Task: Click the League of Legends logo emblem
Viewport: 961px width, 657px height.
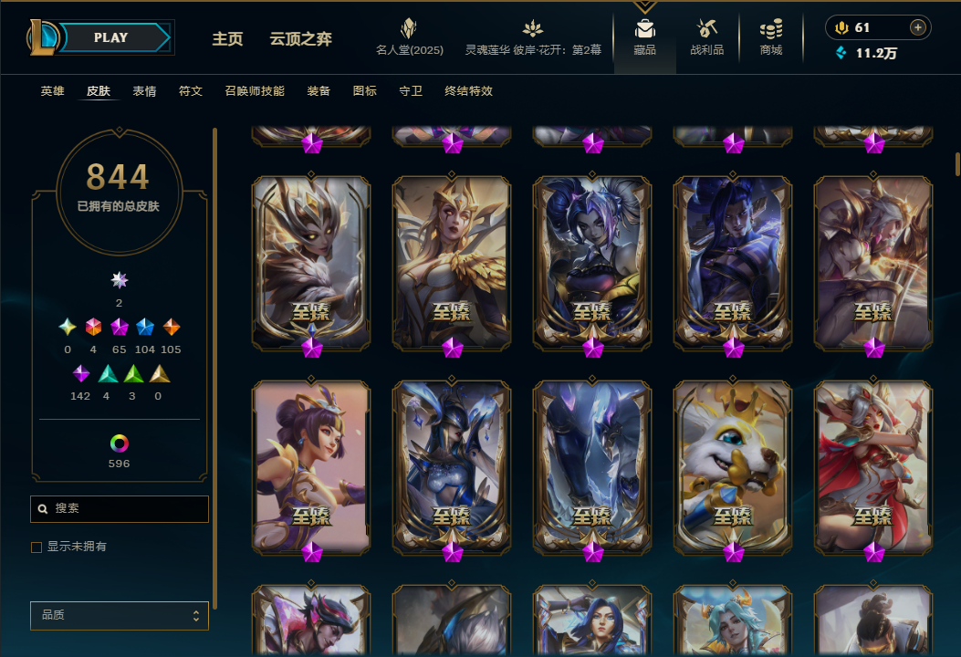Action: tap(43, 37)
